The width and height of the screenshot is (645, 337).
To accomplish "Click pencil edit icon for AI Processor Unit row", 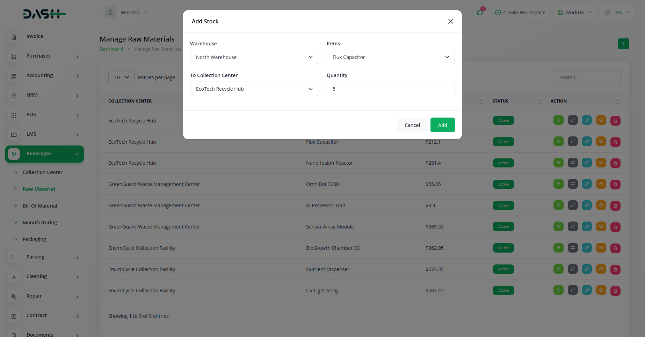I will (587, 205).
